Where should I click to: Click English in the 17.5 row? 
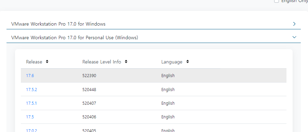click(168, 117)
